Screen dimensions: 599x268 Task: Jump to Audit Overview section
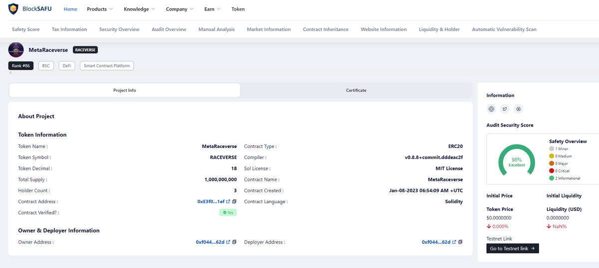click(x=169, y=29)
